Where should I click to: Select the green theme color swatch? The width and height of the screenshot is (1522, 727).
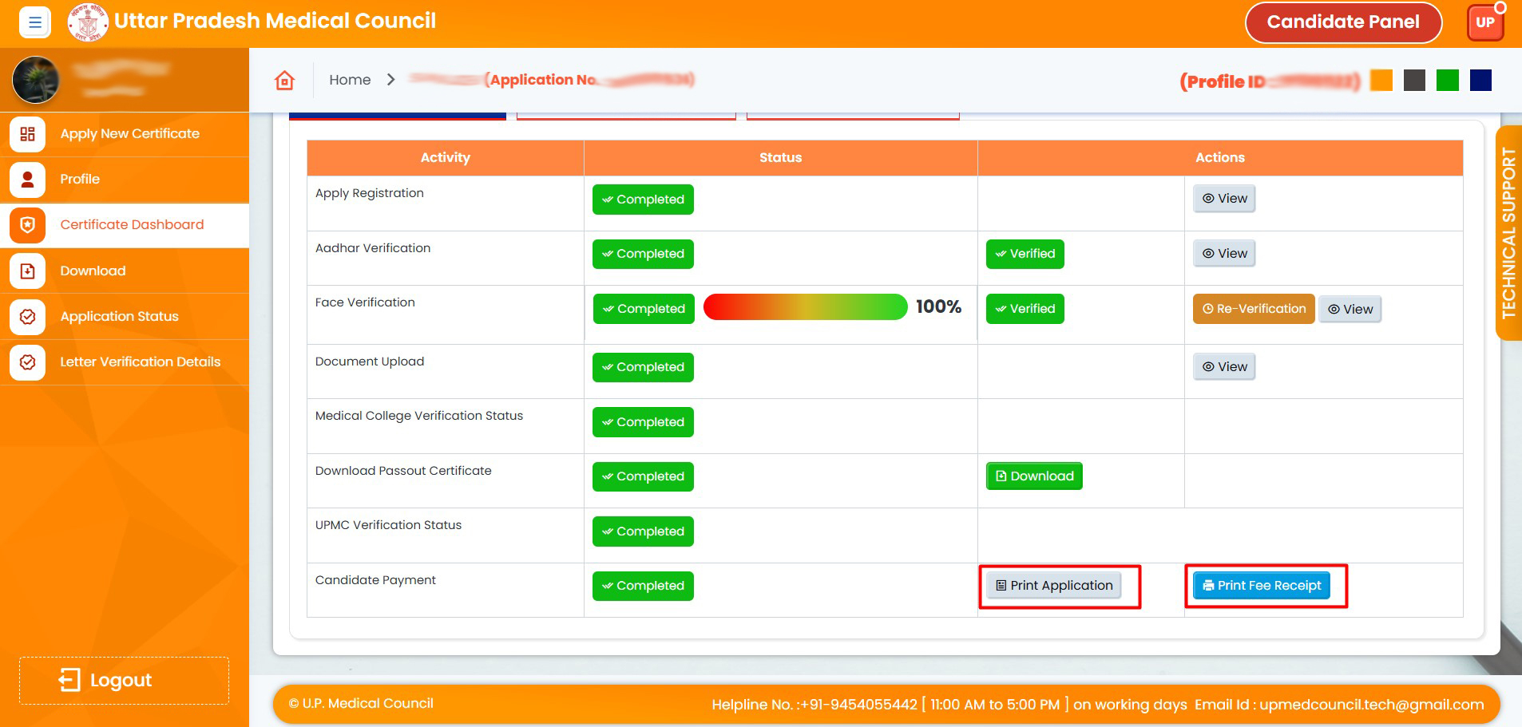[1447, 81]
